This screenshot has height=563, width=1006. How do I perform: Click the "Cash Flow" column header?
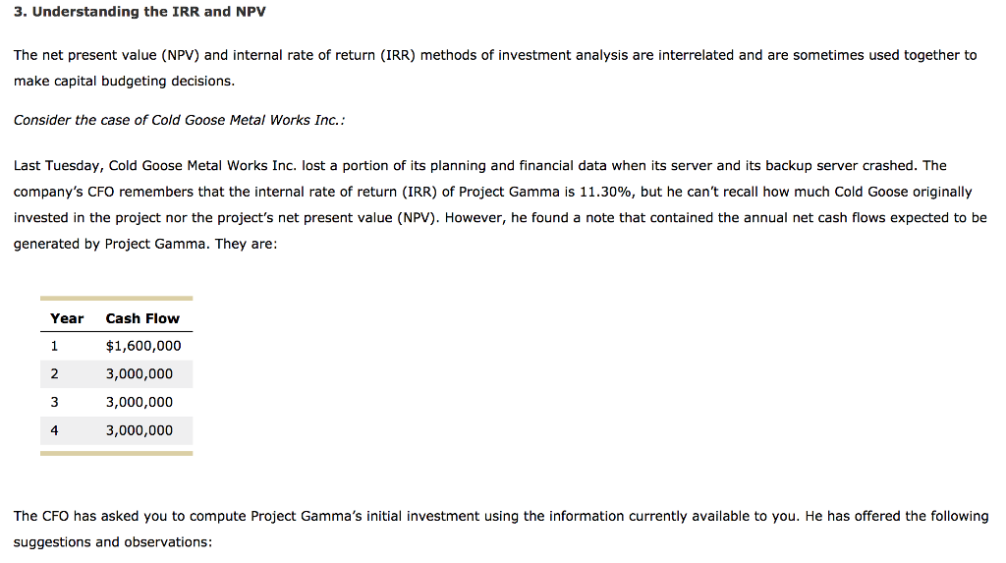click(x=142, y=318)
